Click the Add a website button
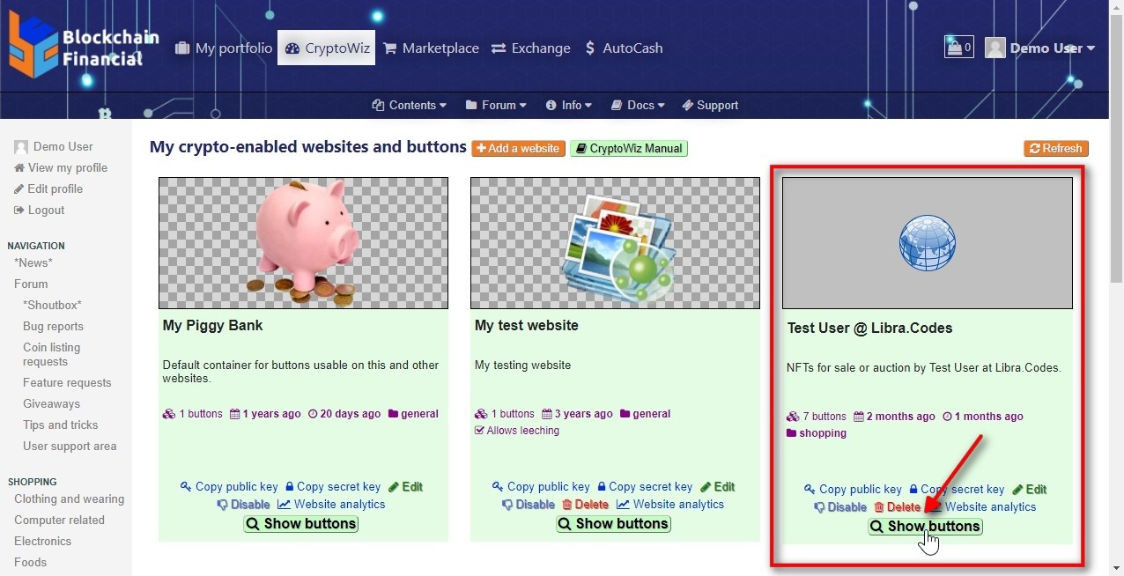1124x576 pixels. (517, 149)
